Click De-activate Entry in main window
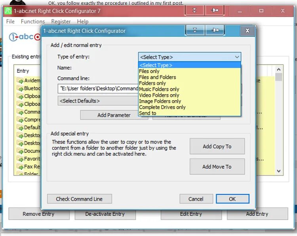 click(x=105, y=214)
